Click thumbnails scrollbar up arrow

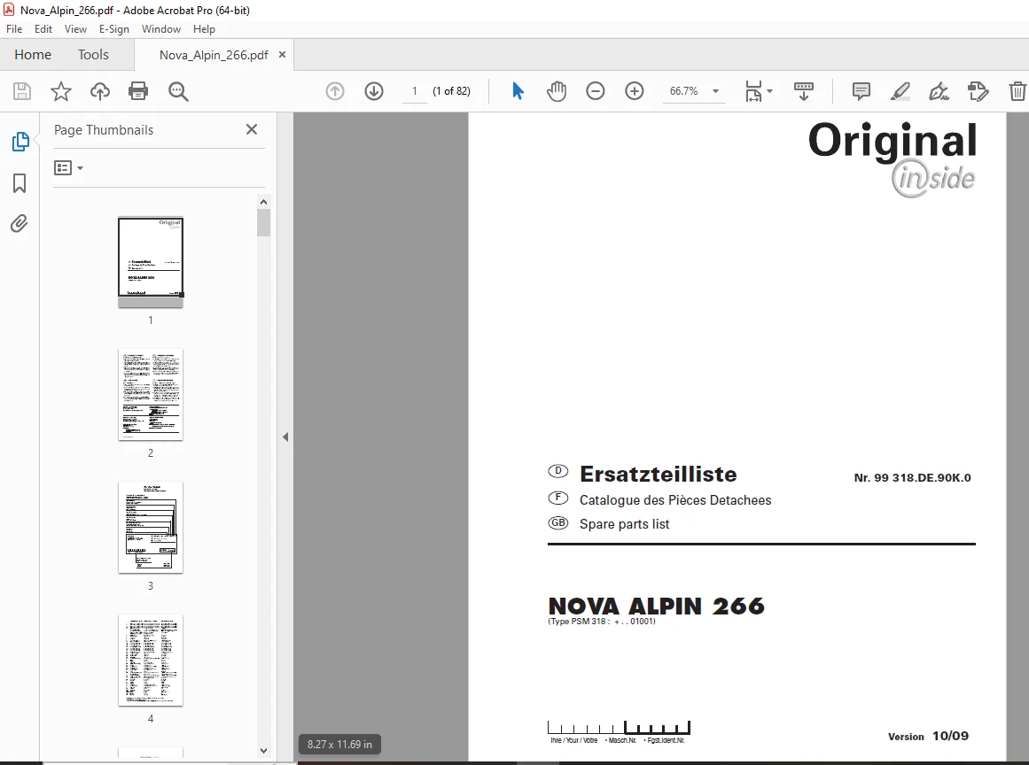264,202
